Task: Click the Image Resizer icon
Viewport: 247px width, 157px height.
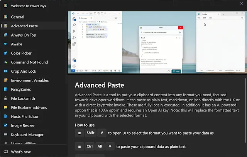Action: (x=6, y=125)
